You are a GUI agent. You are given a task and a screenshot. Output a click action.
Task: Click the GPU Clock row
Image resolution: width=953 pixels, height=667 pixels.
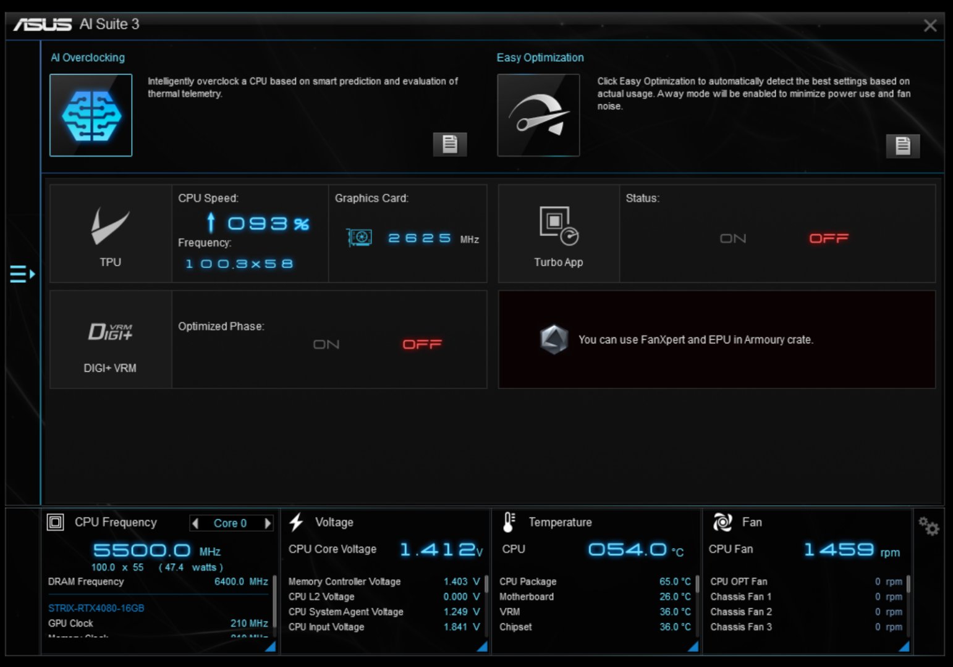coord(158,624)
